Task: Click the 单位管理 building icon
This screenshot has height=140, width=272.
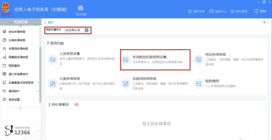Action: [233, 11]
